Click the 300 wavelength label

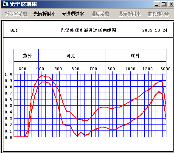22,69
